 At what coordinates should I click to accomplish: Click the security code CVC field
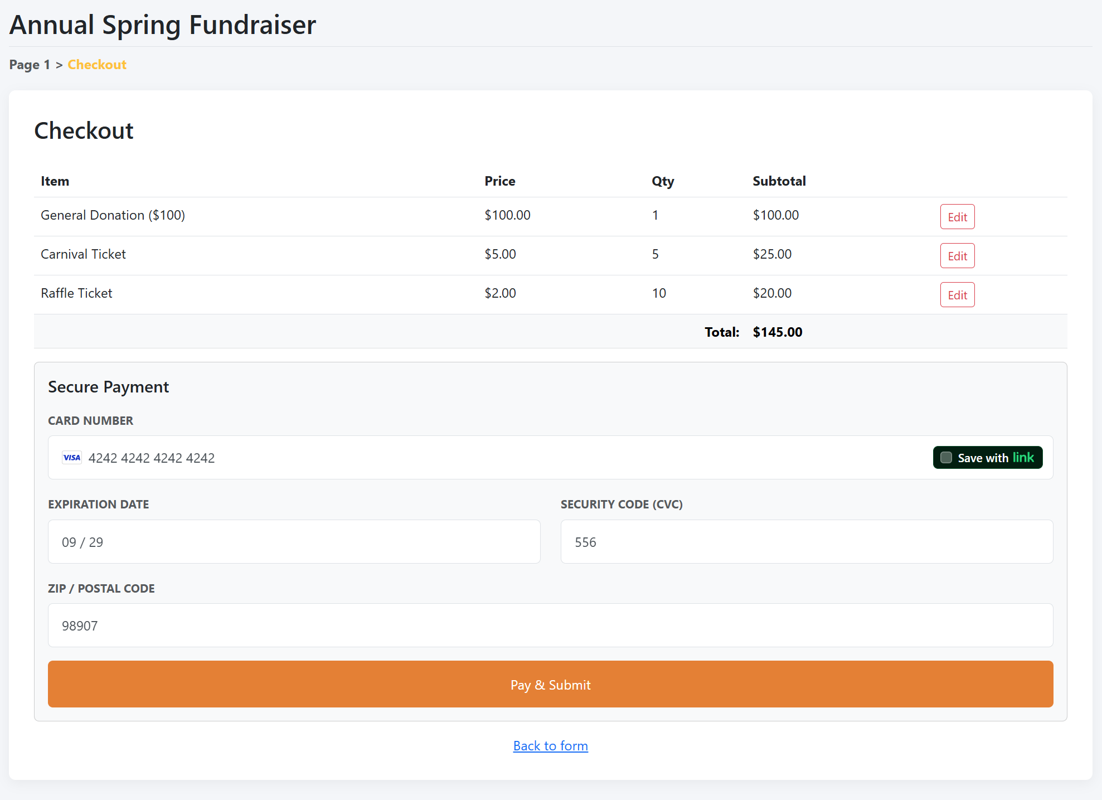tap(806, 542)
